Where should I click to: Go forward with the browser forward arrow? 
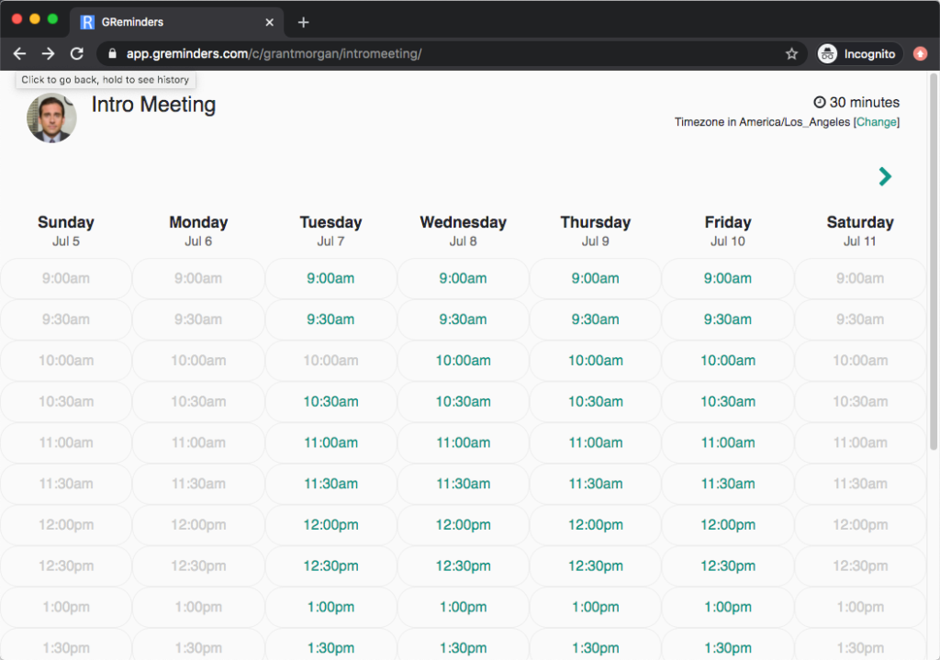click(x=48, y=54)
